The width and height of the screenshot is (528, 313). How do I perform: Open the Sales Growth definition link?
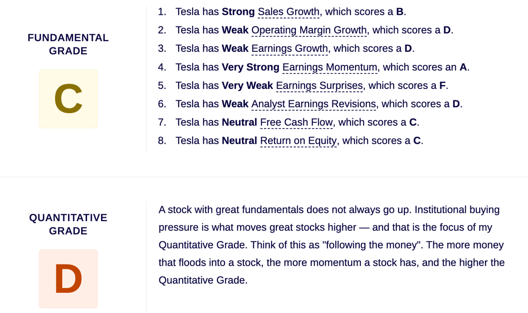coord(289,12)
